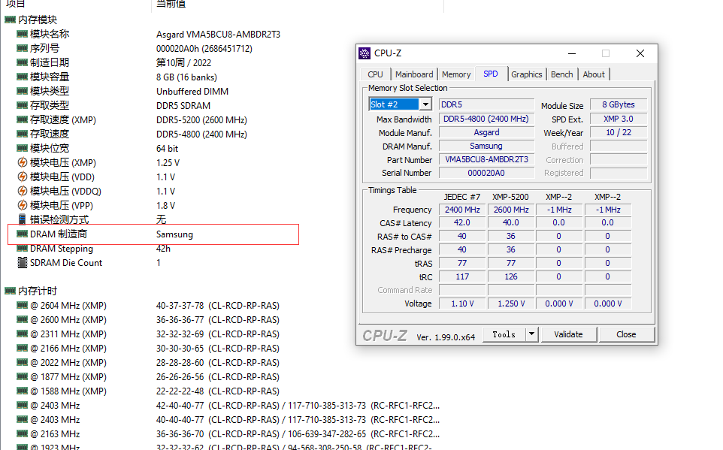Close CPU-Z with the title bar X
Viewport: 723px width, 450px height.
(640, 53)
